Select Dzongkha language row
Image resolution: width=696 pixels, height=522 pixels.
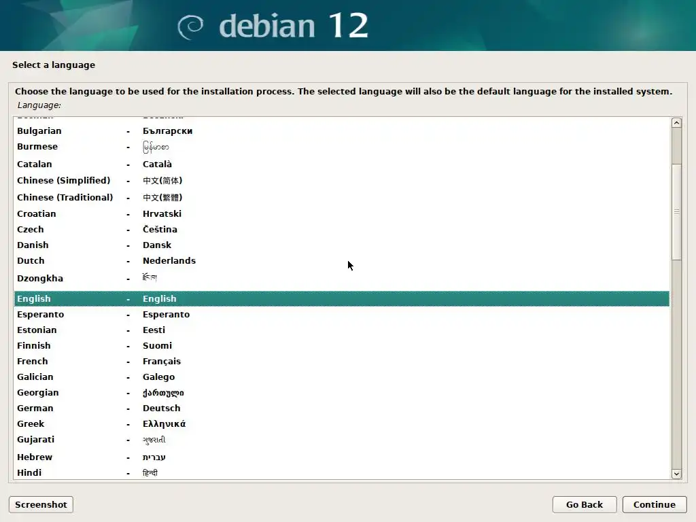click(341, 278)
